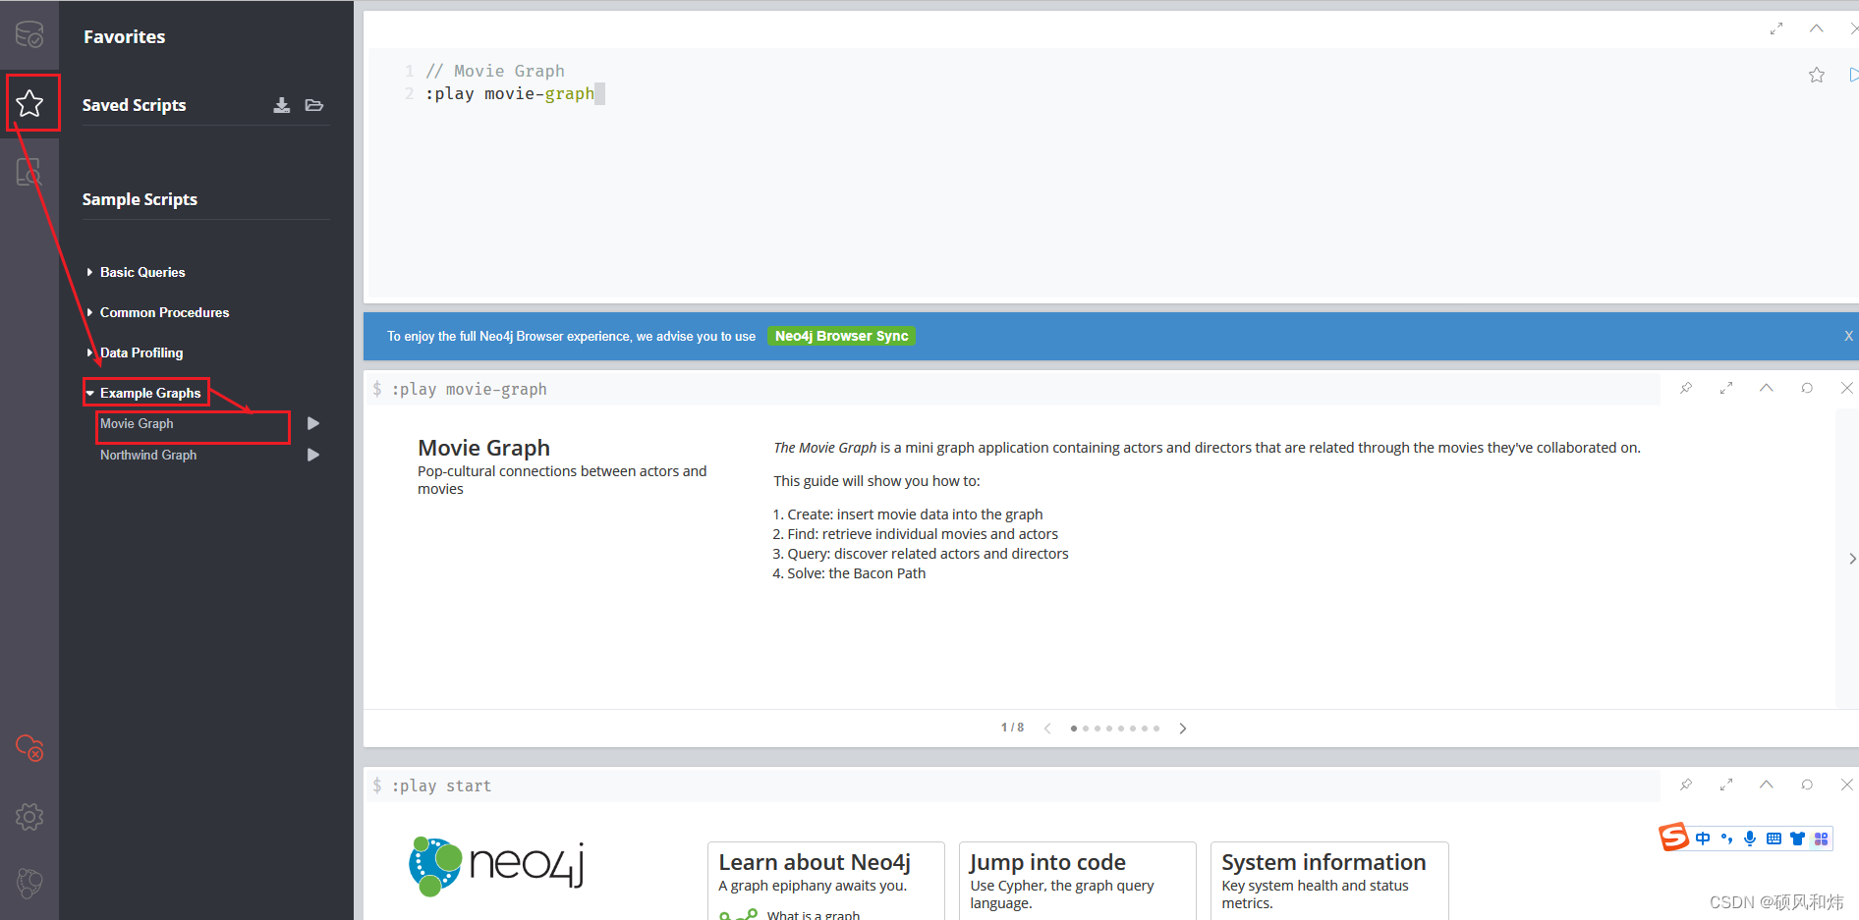Click the IME microphone voice input icon
The height and width of the screenshot is (920, 1859).
(x=1750, y=839)
